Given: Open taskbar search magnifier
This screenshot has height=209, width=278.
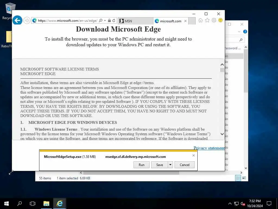Looking at the screenshot, I should coord(20,204).
